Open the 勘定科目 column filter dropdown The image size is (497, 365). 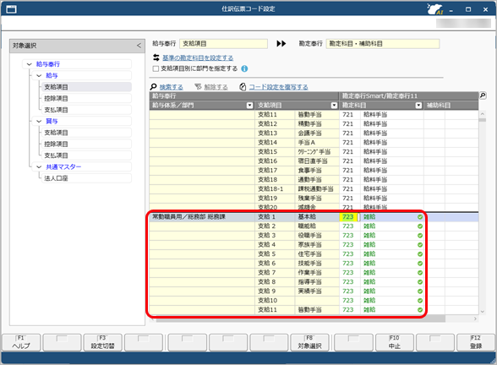[418, 105]
